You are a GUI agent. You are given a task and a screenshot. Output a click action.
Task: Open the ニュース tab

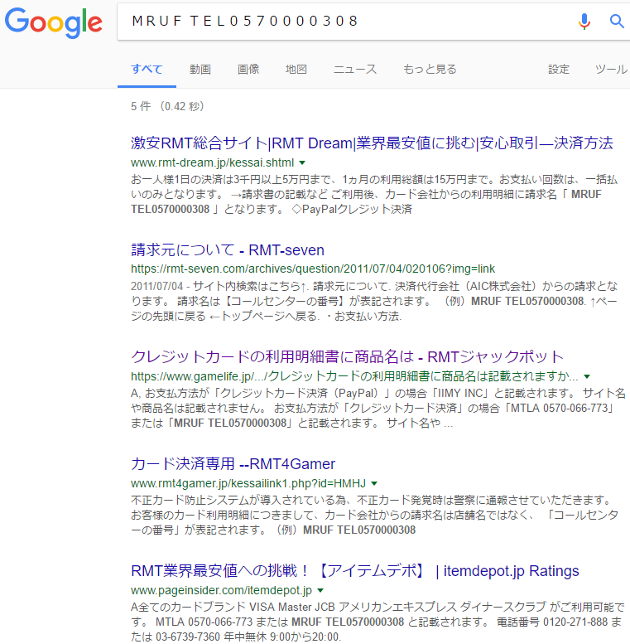355,70
